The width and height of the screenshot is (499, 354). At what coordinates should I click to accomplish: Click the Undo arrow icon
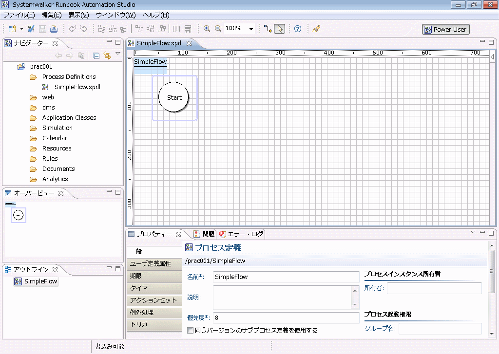72,29
